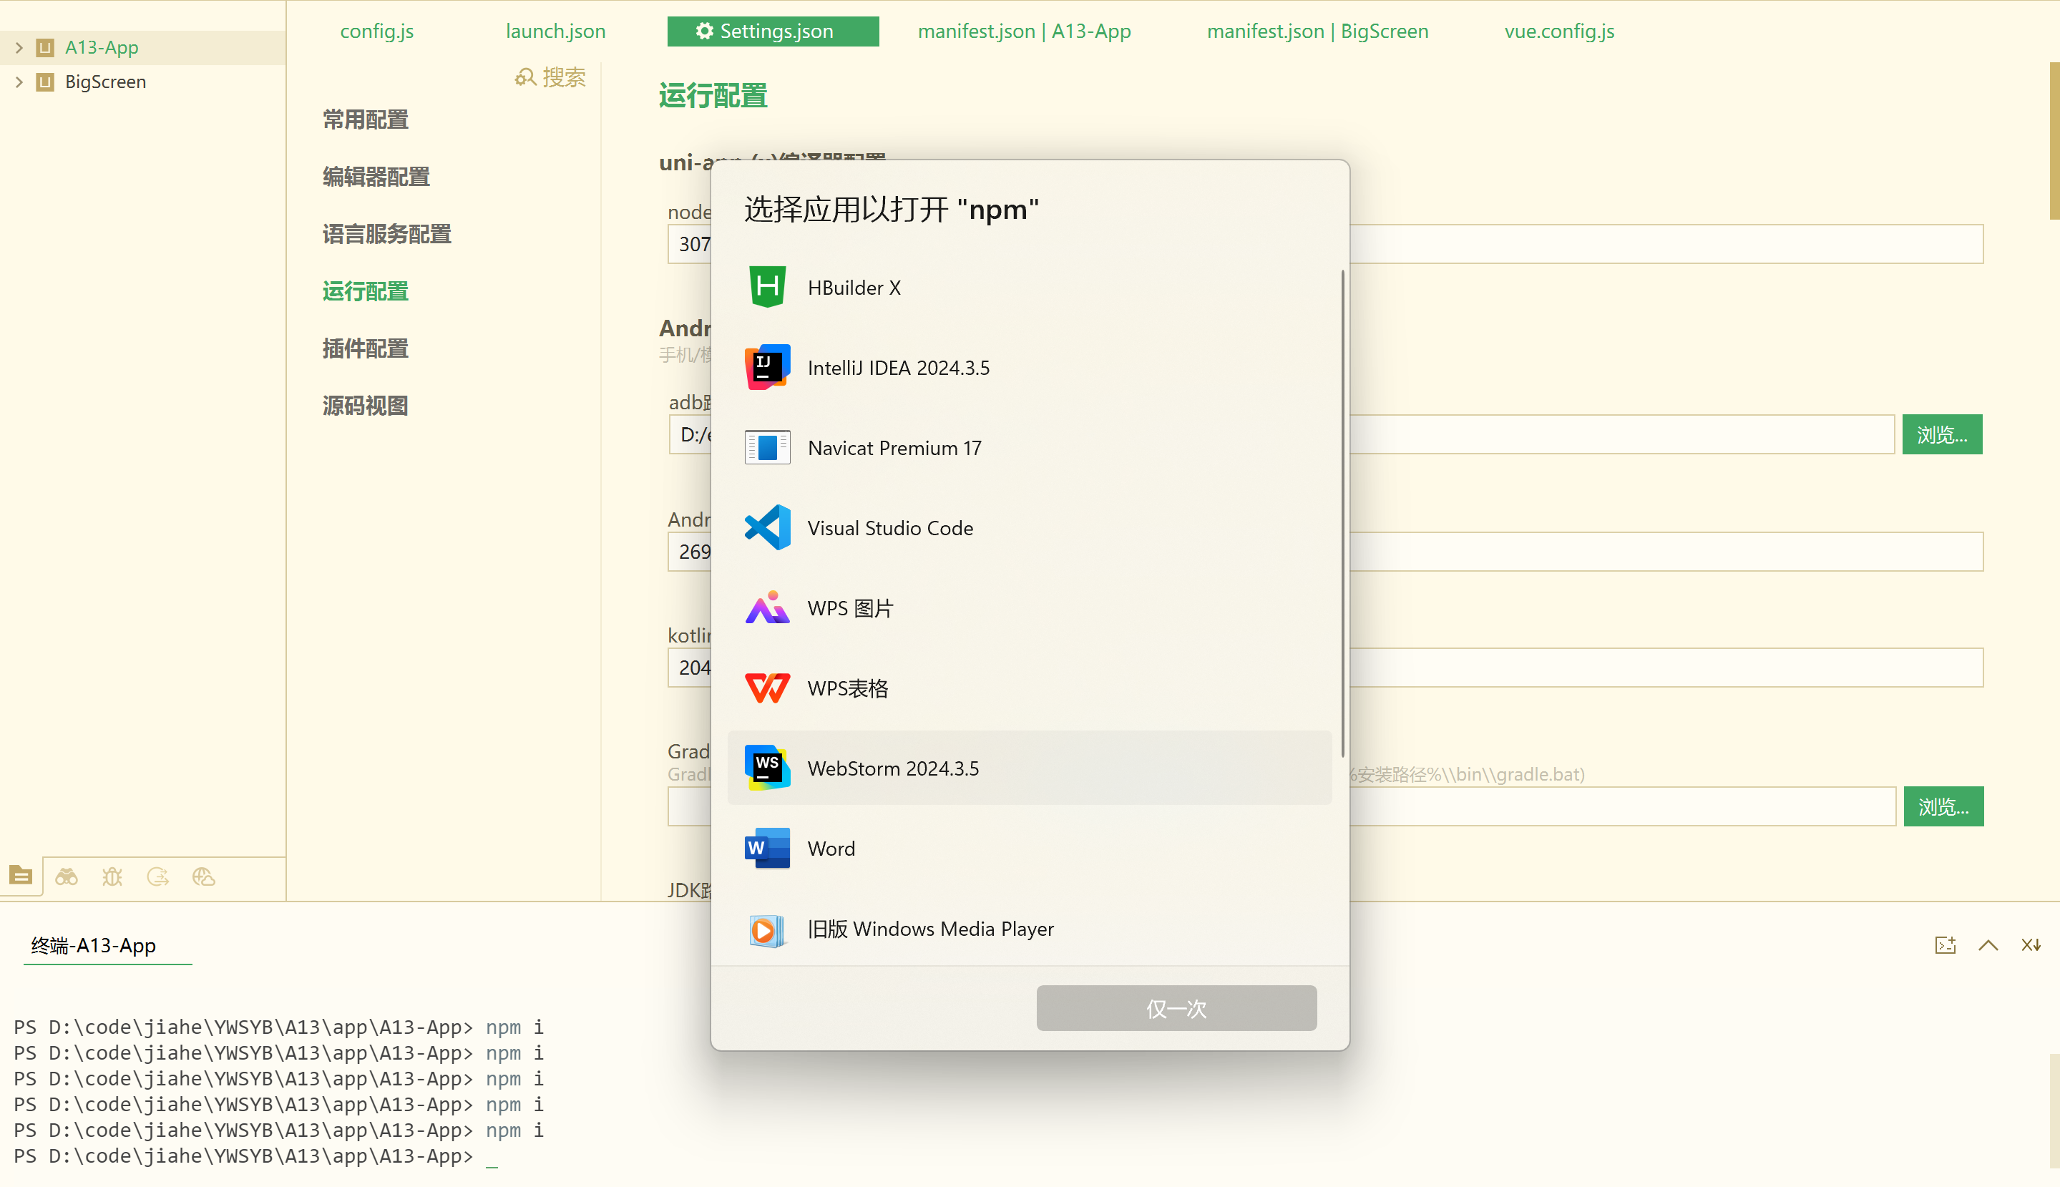
Task: Click the settings page vertical scrollbar
Action: click(x=2054, y=140)
